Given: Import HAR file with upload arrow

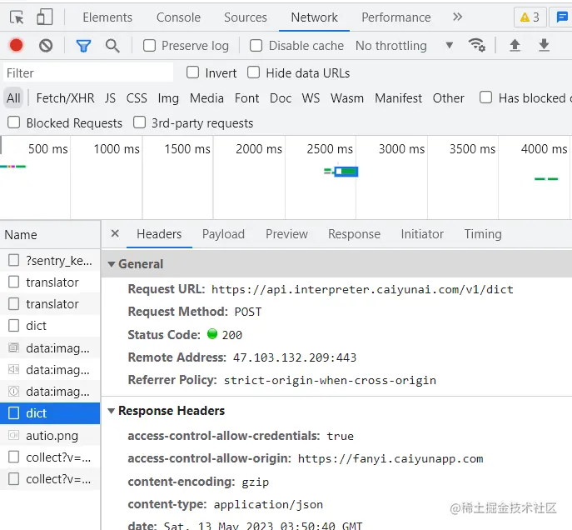Looking at the screenshot, I should point(515,45).
